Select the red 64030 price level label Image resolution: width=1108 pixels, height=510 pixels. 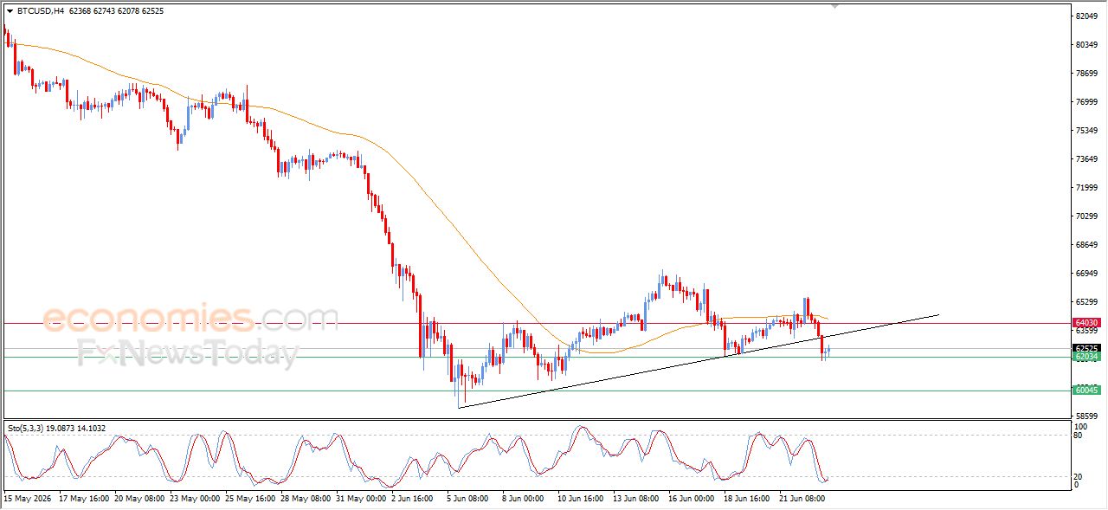click(x=1086, y=323)
